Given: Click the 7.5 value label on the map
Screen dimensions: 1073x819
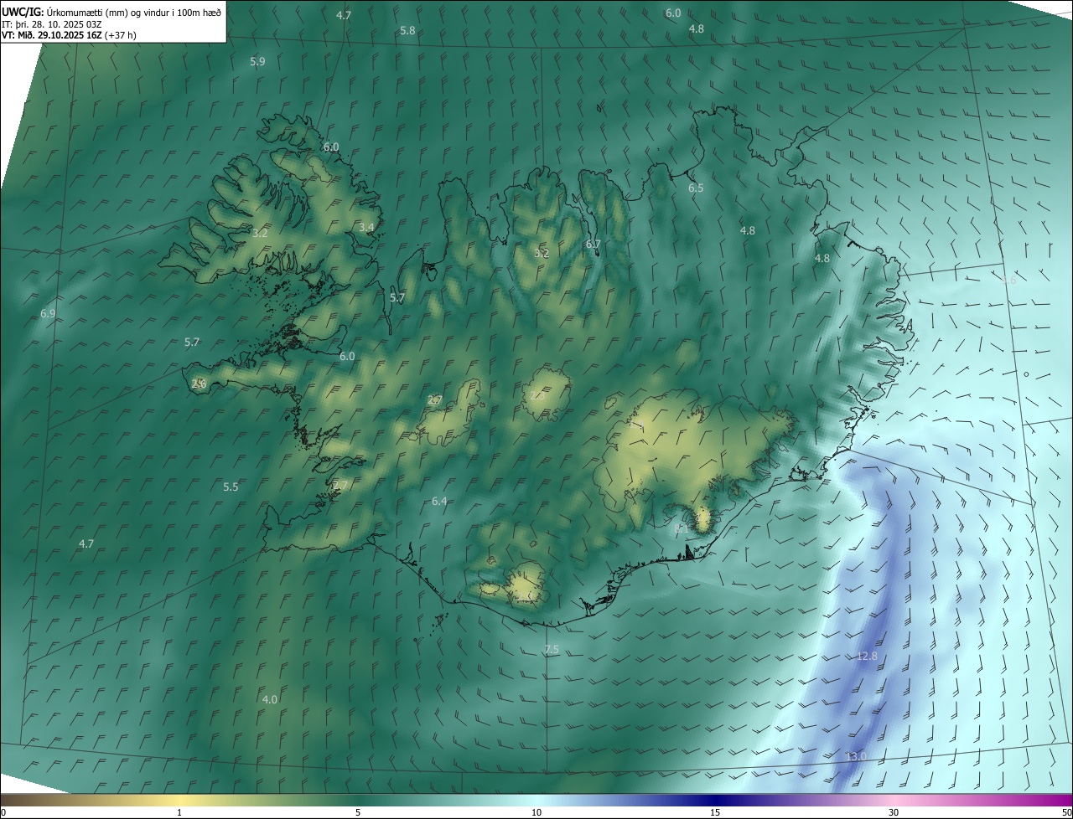Looking at the screenshot, I should pos(551,649).
